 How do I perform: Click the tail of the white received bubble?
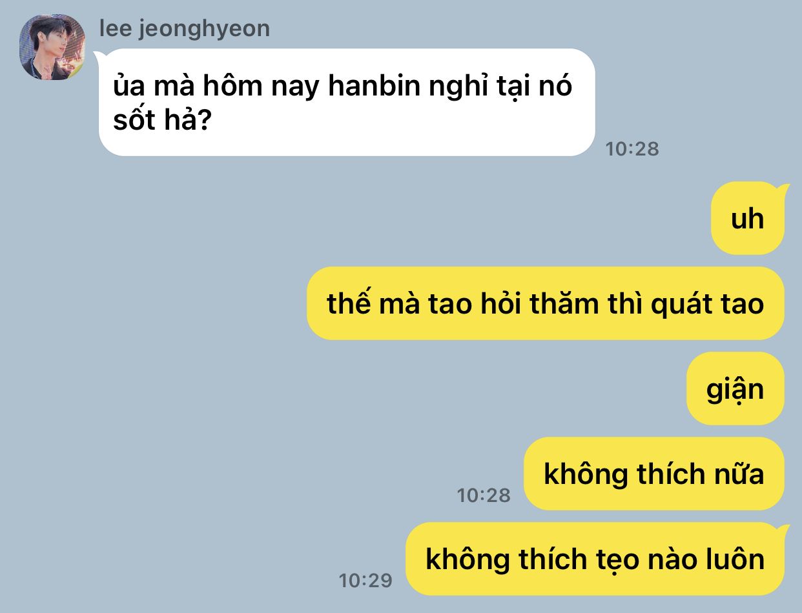coord(99,55)
